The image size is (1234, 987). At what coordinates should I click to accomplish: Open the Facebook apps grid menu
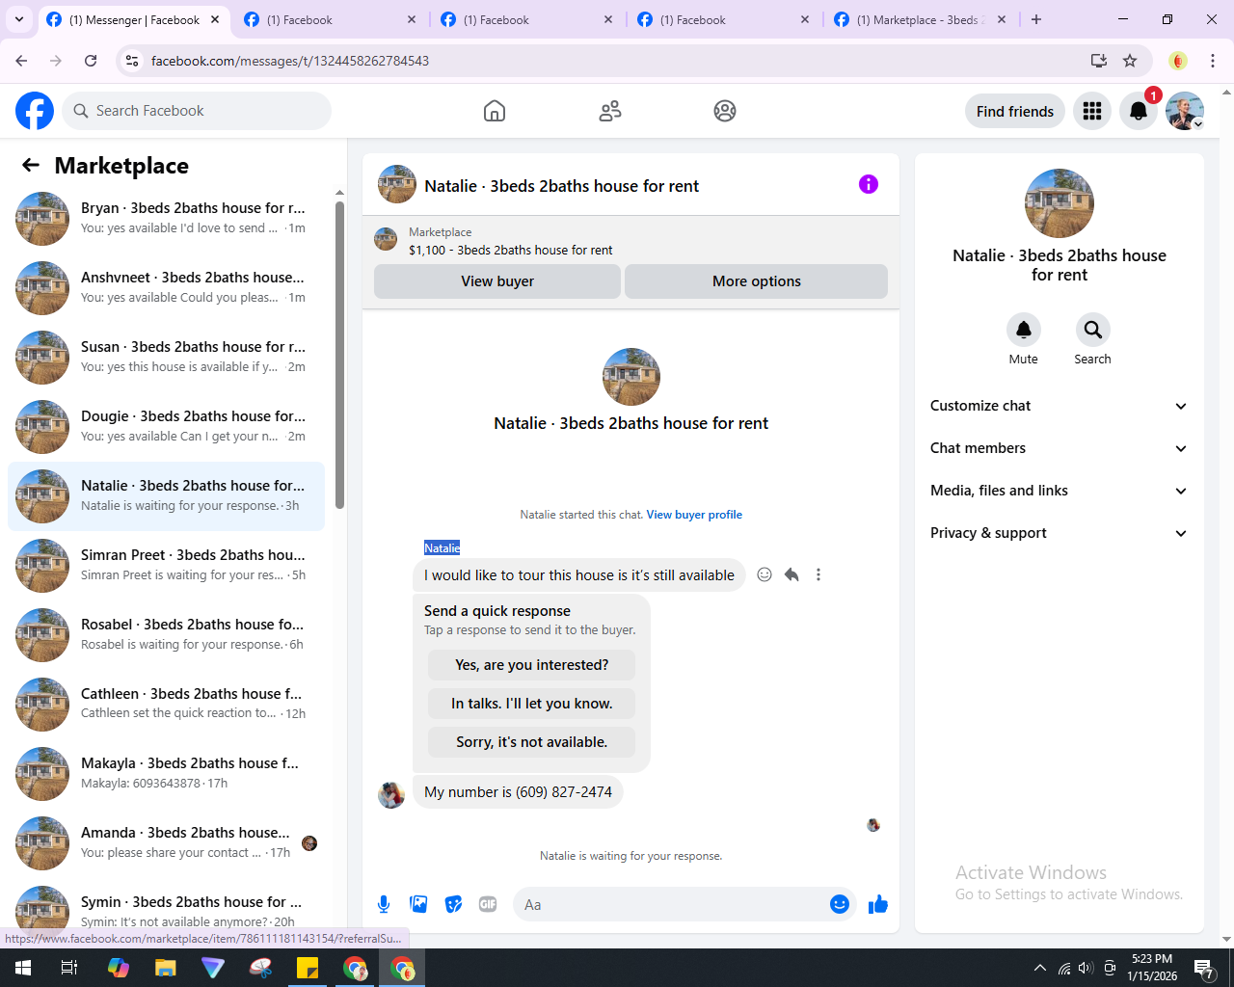click(x=1092, y=111)
